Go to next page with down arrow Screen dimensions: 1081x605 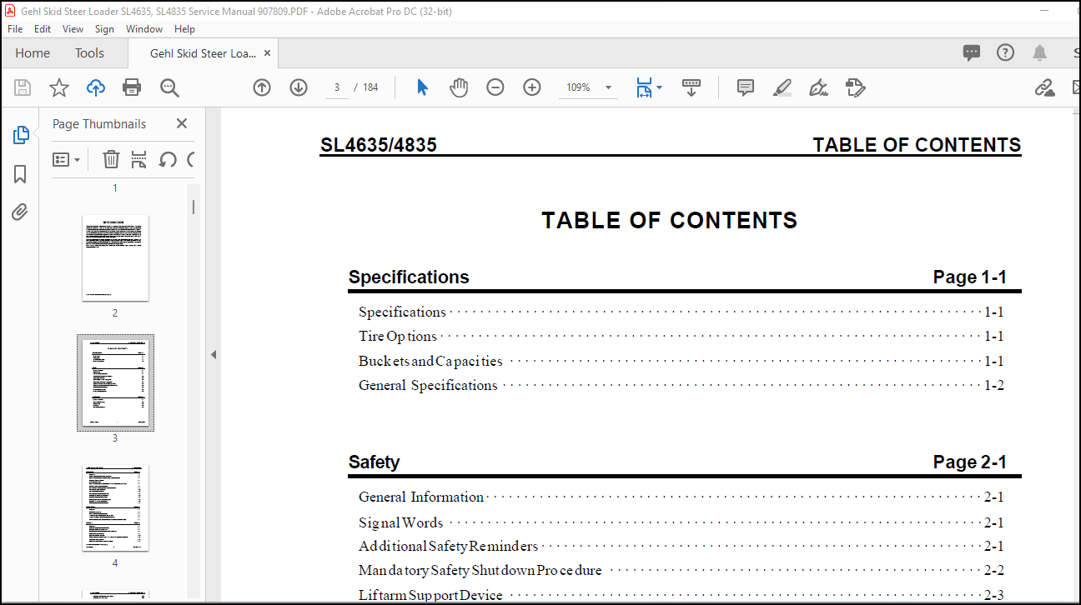299,87
